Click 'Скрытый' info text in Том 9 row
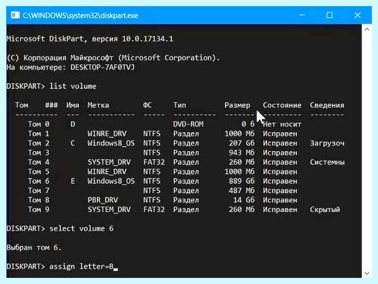Screen dimensions: 378x284 [325, 210]
